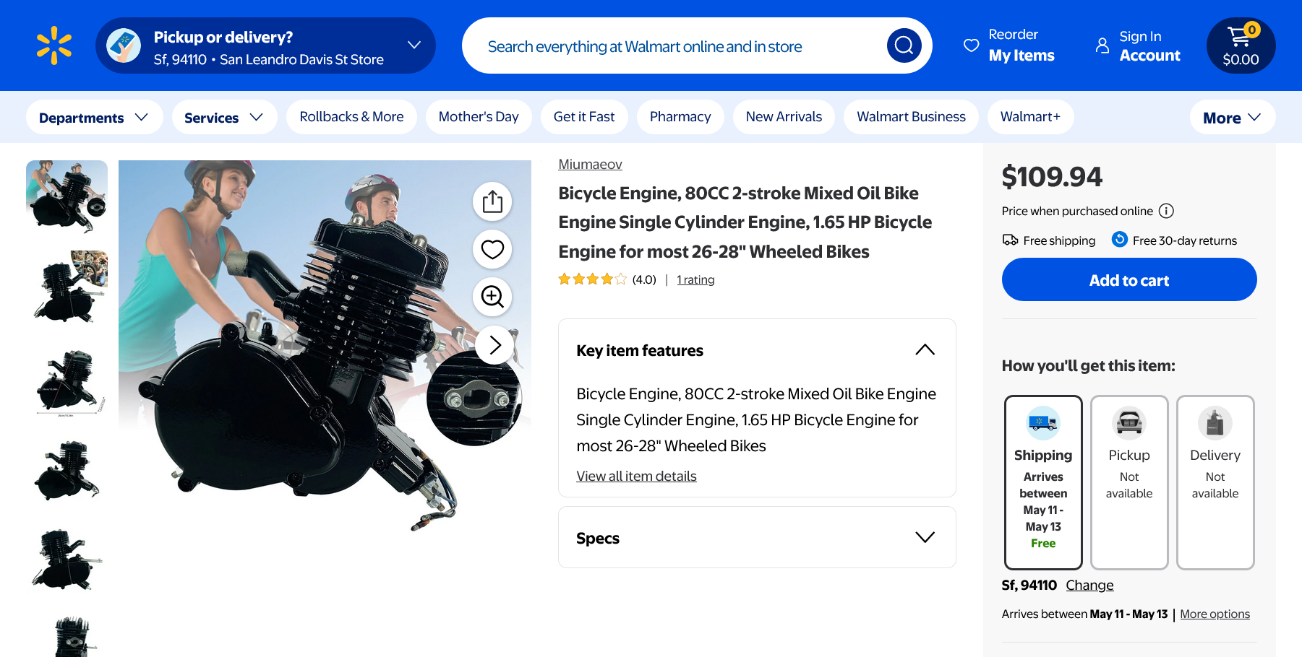Select the Shipping fulfillment option
Screen dimensions: 1302x657
pyautogui.click(x=1043, y=482)
